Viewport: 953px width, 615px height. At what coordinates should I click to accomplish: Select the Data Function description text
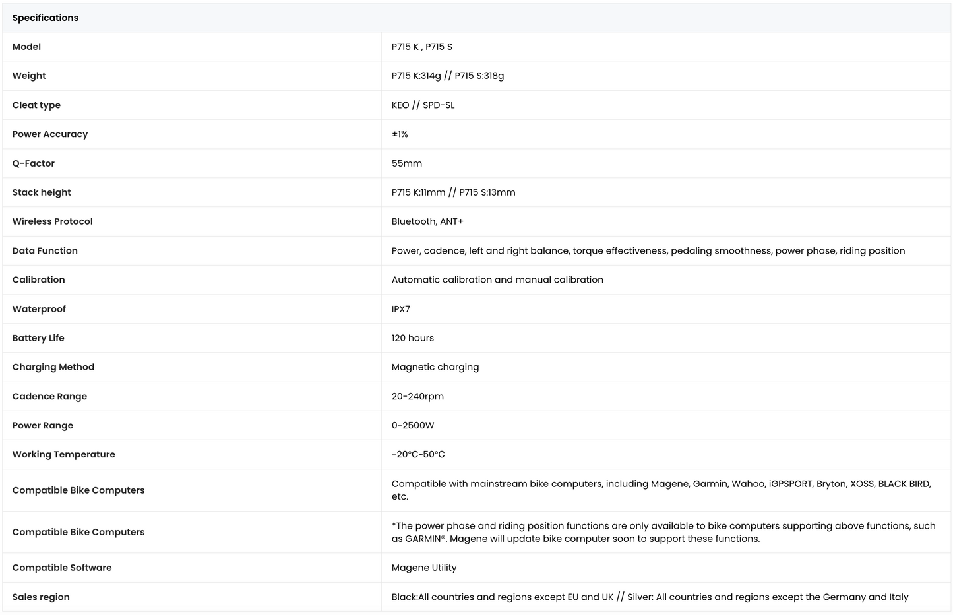648,250
